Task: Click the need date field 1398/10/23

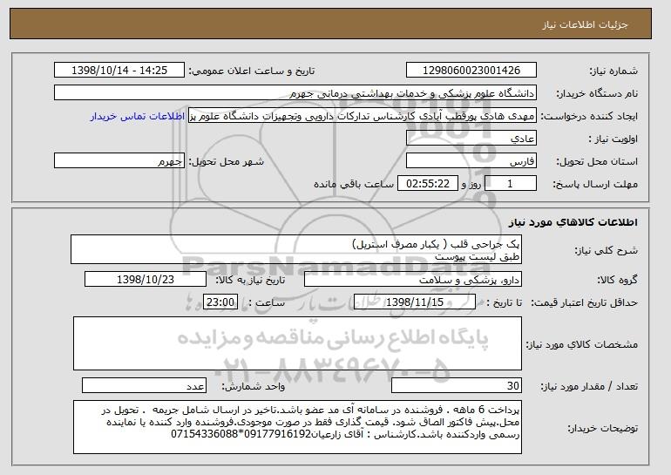Action: pos(146,280)
